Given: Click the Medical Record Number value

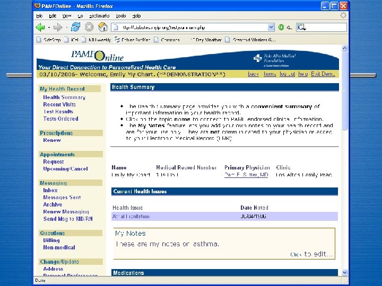Looking at the screenshot, I should (x=167, y=175).
